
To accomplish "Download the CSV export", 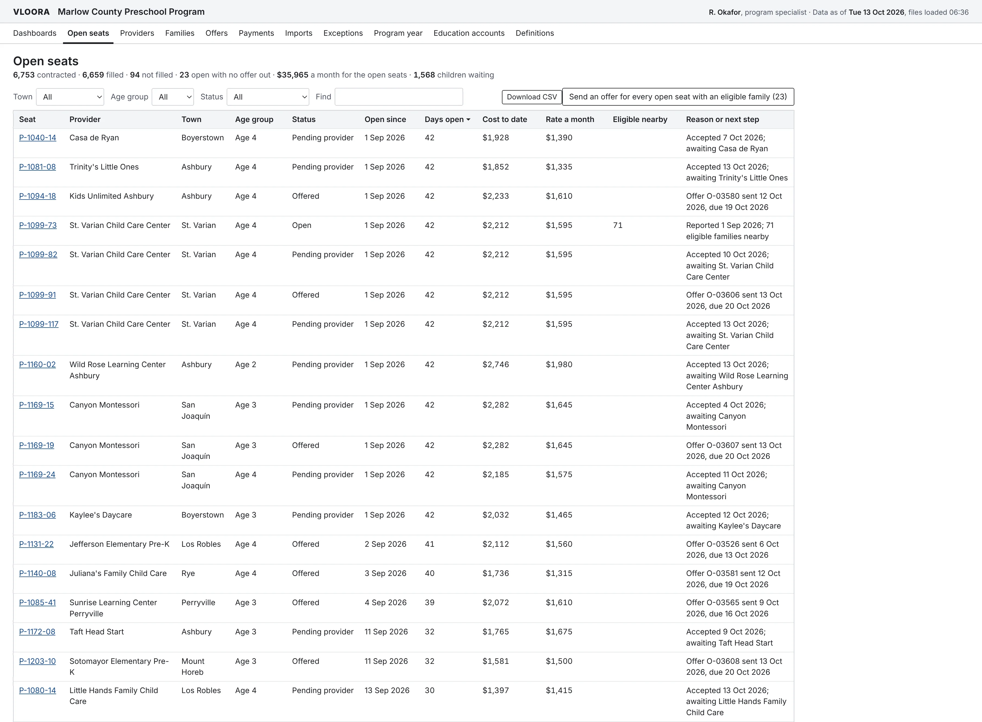I will 532,97.
